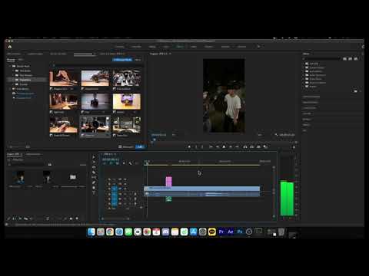
Task: Select the camera on grey background thumbnail
Action: point(95,101)
